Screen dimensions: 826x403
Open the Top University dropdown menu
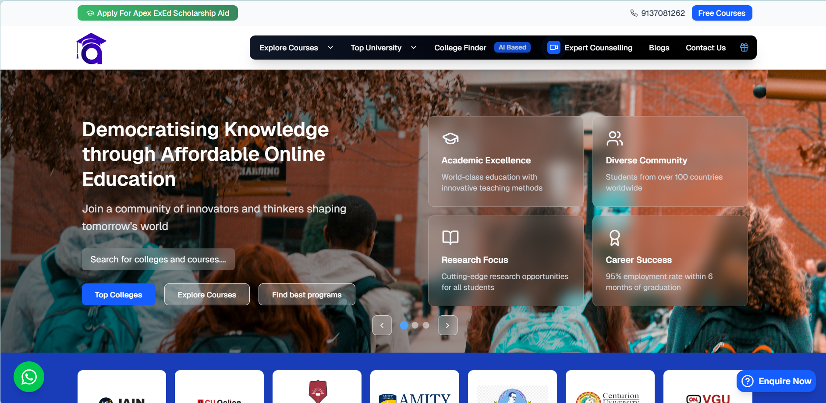[x=382, y=47]
